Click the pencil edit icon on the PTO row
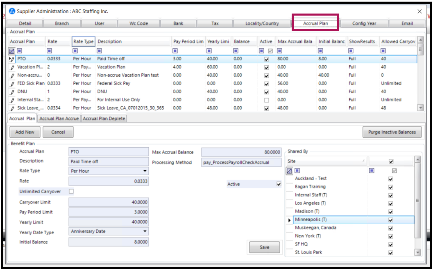The height and width of the screenshot is (270, 433). click(12, 59)
